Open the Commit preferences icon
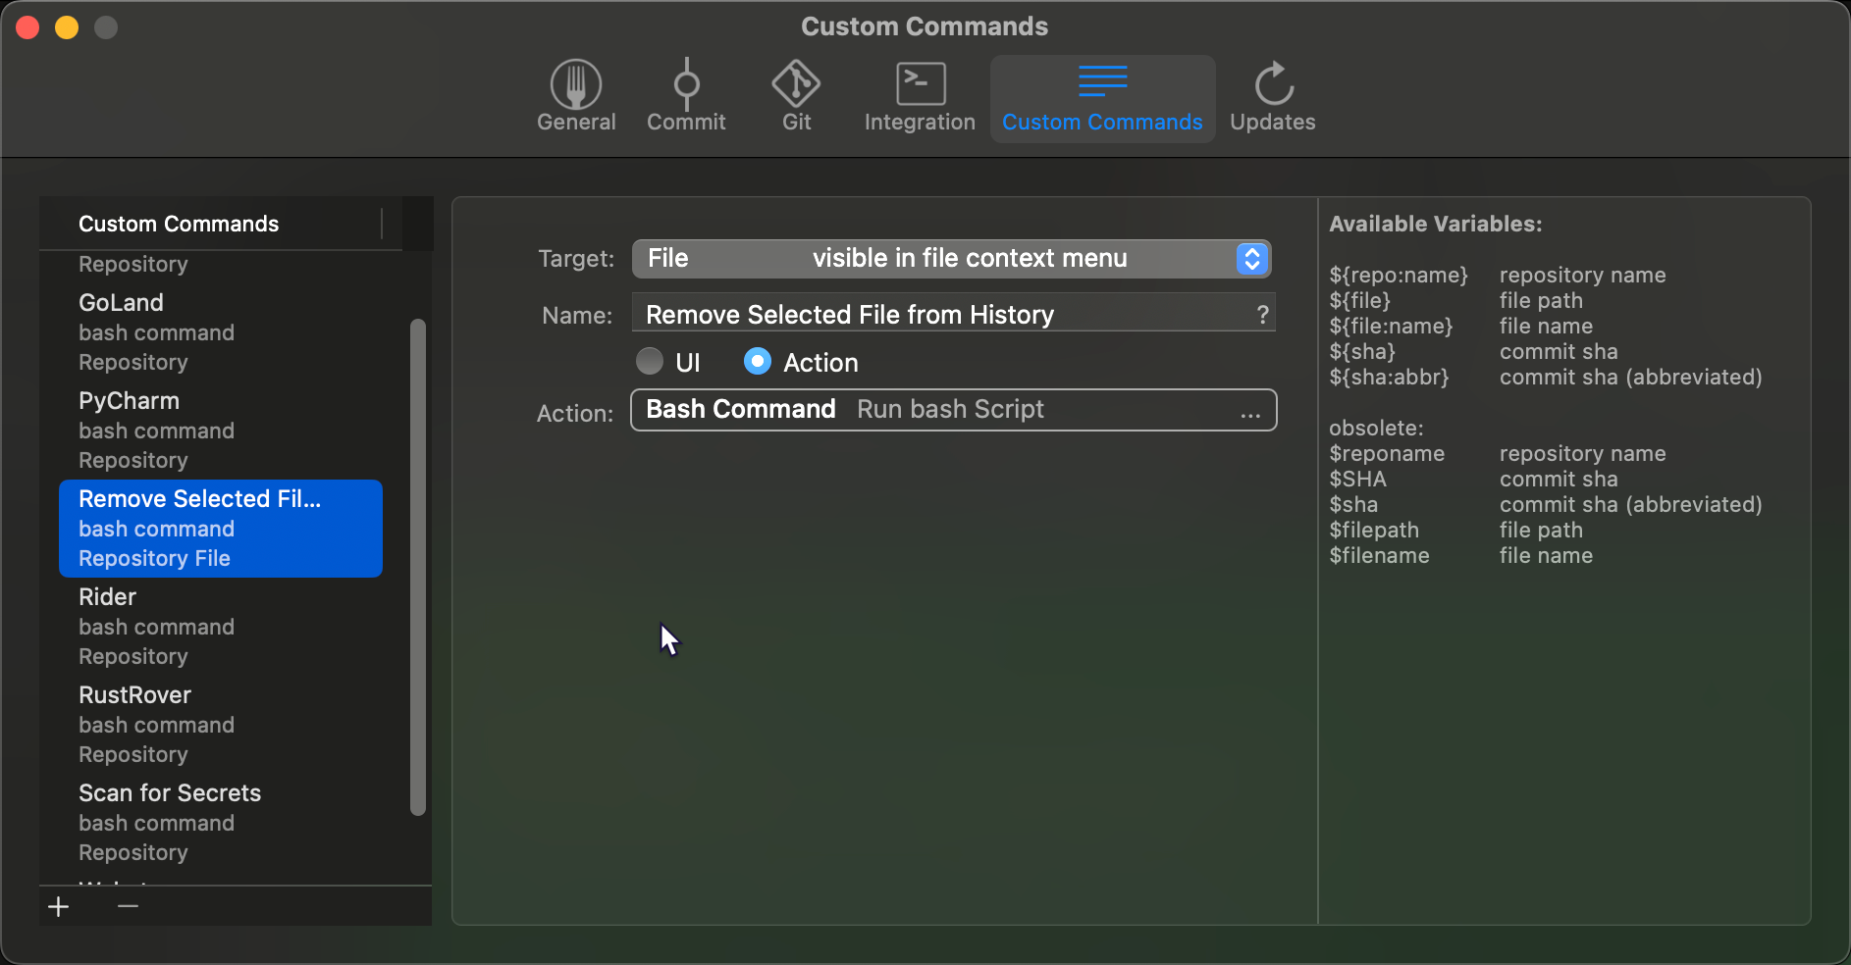The height and width of the screenshot is (965, 1851). [x=686, y=85]
